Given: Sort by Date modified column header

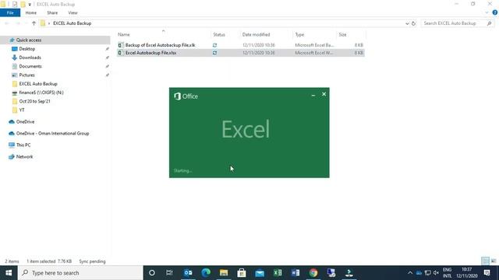Looking at the screenshot, I should point(256,34).
